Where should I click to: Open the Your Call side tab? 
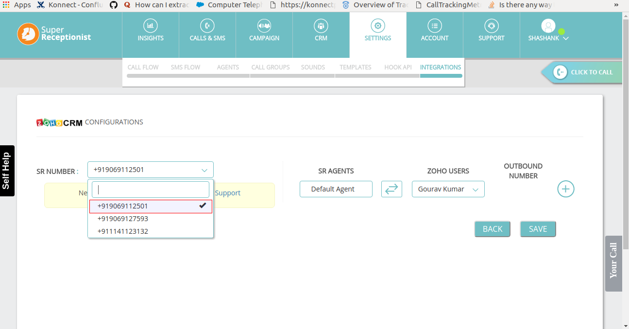click(613, 263)
